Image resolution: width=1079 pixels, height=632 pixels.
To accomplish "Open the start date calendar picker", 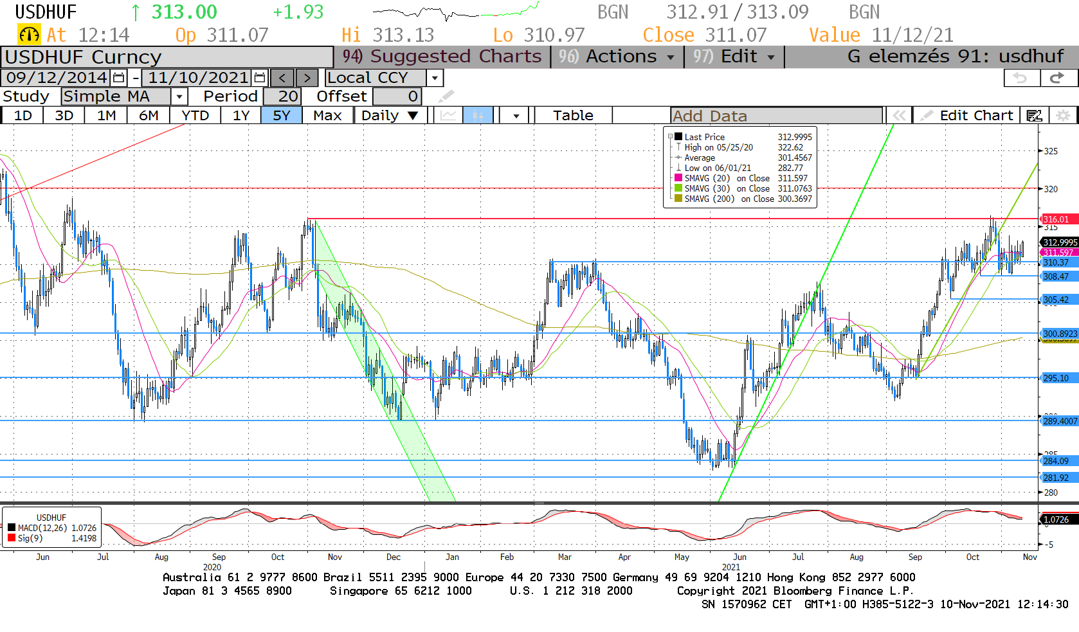I will 119,78.
